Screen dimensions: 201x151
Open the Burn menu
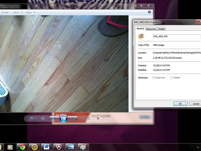(16, 12)
